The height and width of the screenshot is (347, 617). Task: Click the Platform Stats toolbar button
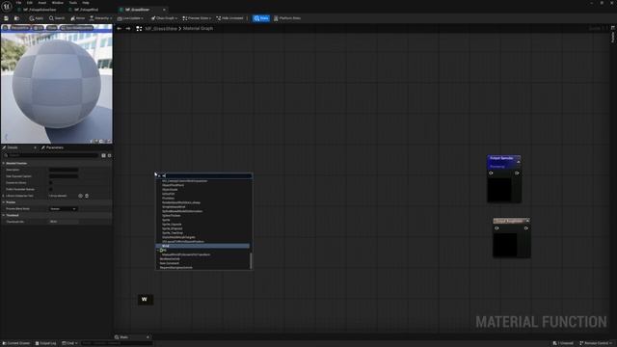(287, 18)
